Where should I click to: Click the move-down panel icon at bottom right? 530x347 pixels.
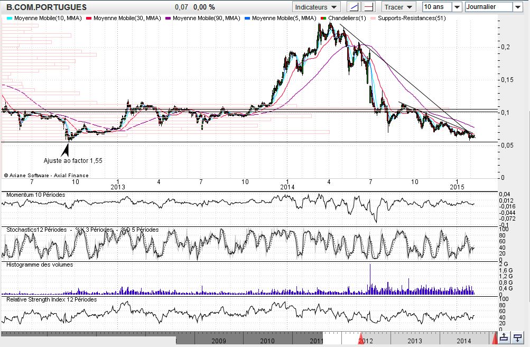coord(519,337)
